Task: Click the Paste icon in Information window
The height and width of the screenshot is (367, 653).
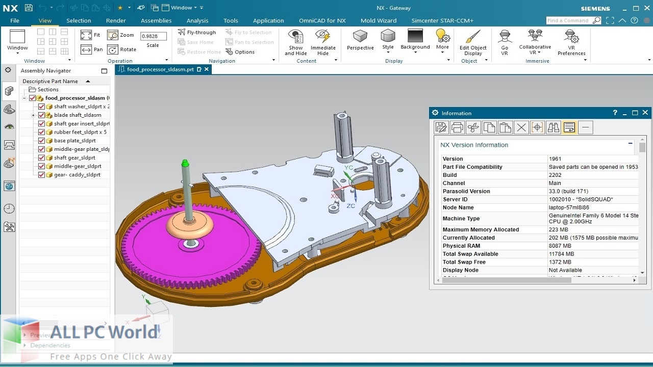Action: [505, 127]
